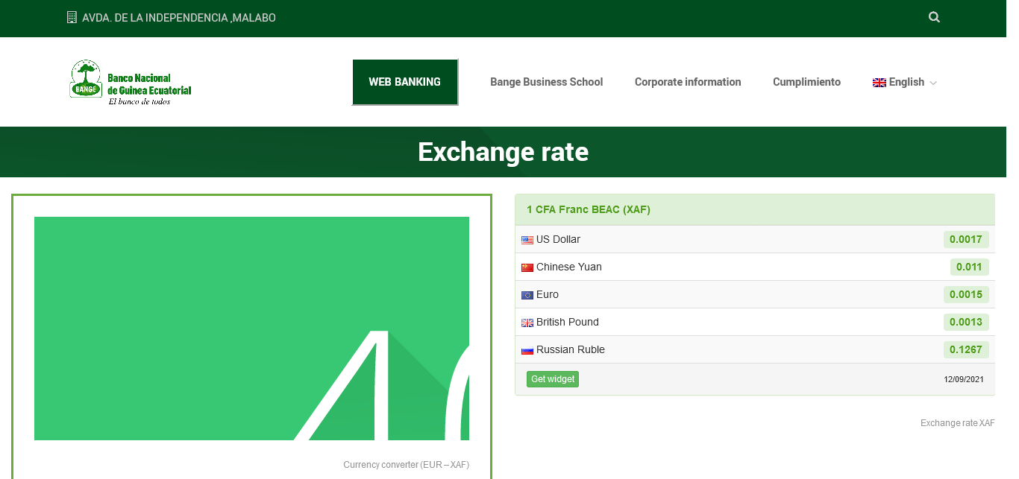
Task: Click the green currency converter banner image
Action: point(251,328)
